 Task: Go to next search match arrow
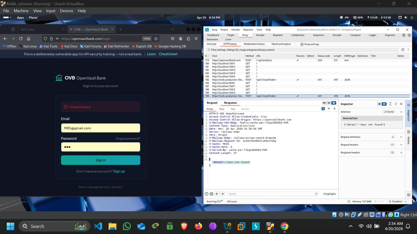(222, 194)
